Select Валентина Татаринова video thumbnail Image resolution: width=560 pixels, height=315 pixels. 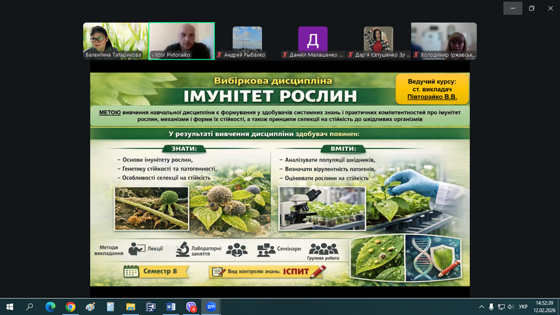116,41
